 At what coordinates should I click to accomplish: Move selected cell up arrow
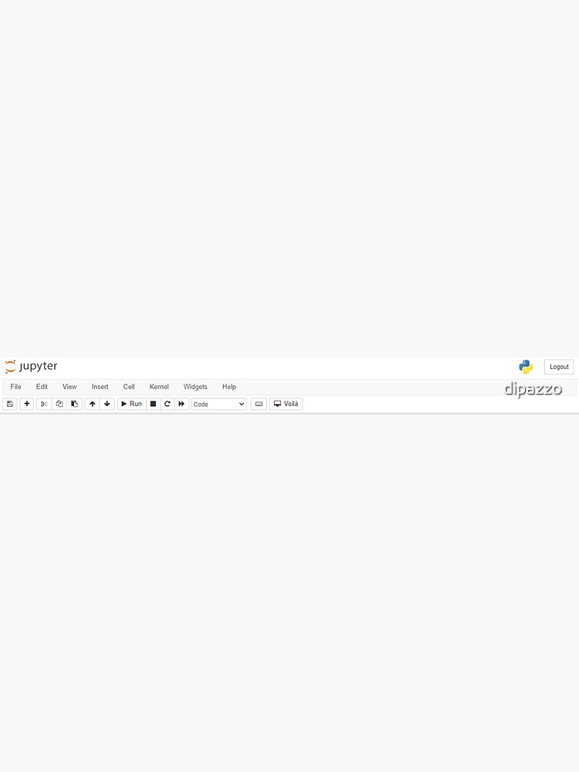pos(92,404)
